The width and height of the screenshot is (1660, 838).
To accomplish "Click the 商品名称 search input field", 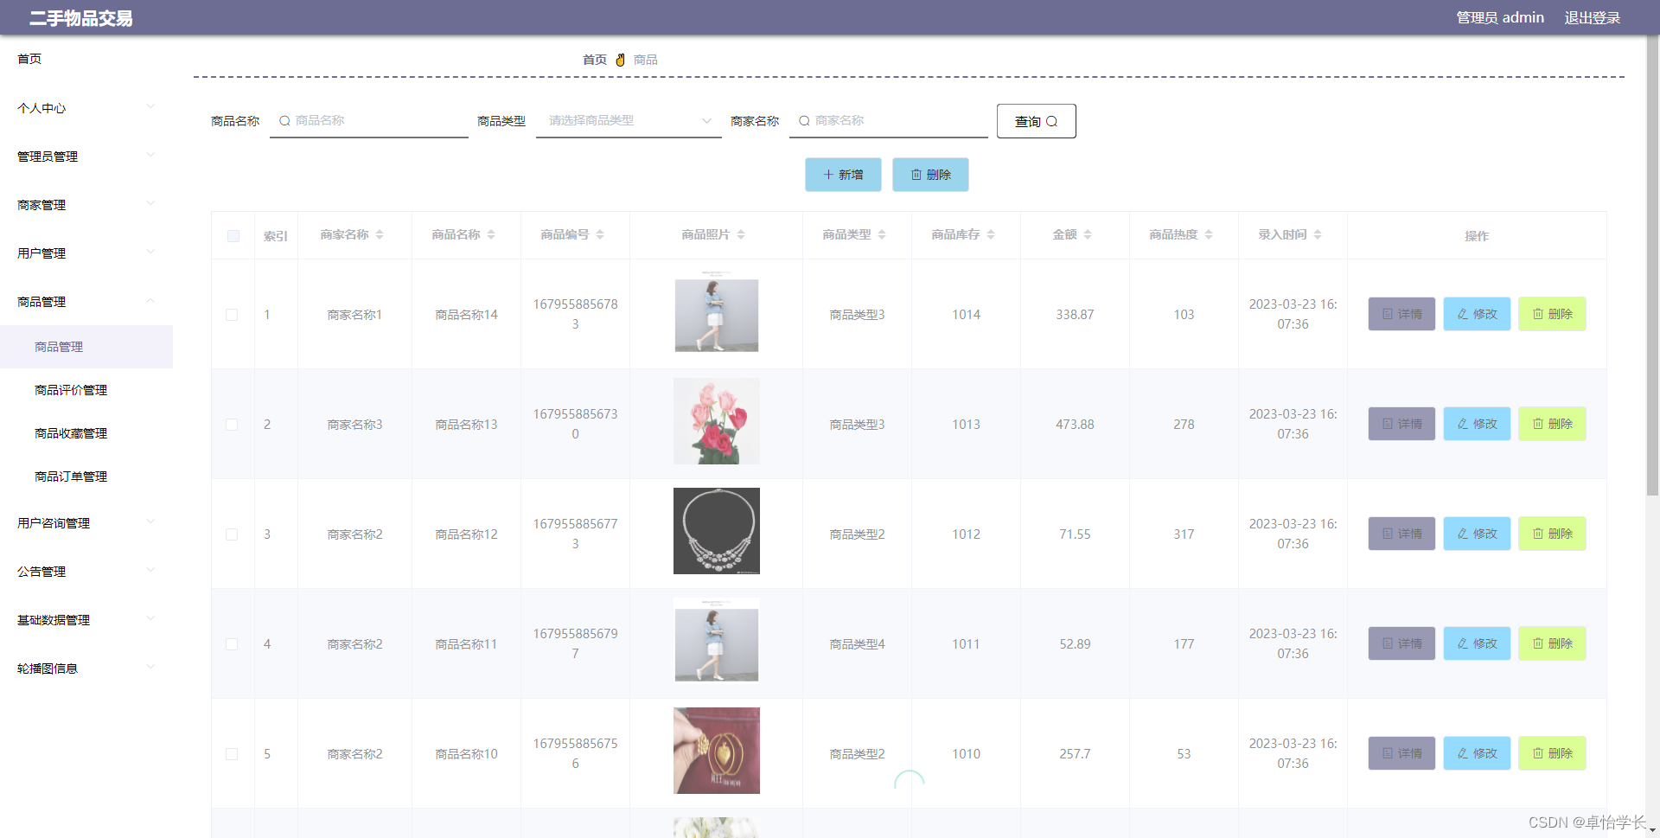I will [369, 121].
